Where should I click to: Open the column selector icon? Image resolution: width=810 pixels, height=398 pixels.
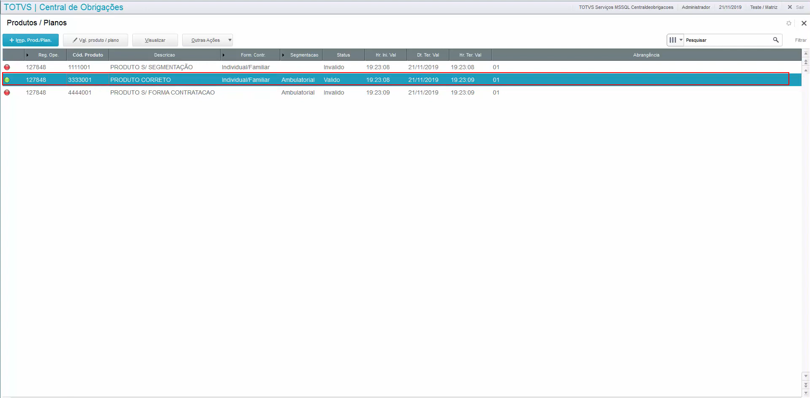pyautogui.click(x=673, y=40)
